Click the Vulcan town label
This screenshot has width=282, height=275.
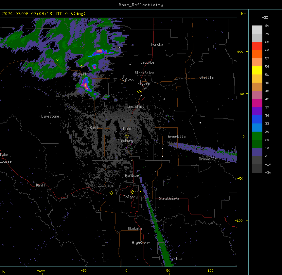[x=177, y=259]
